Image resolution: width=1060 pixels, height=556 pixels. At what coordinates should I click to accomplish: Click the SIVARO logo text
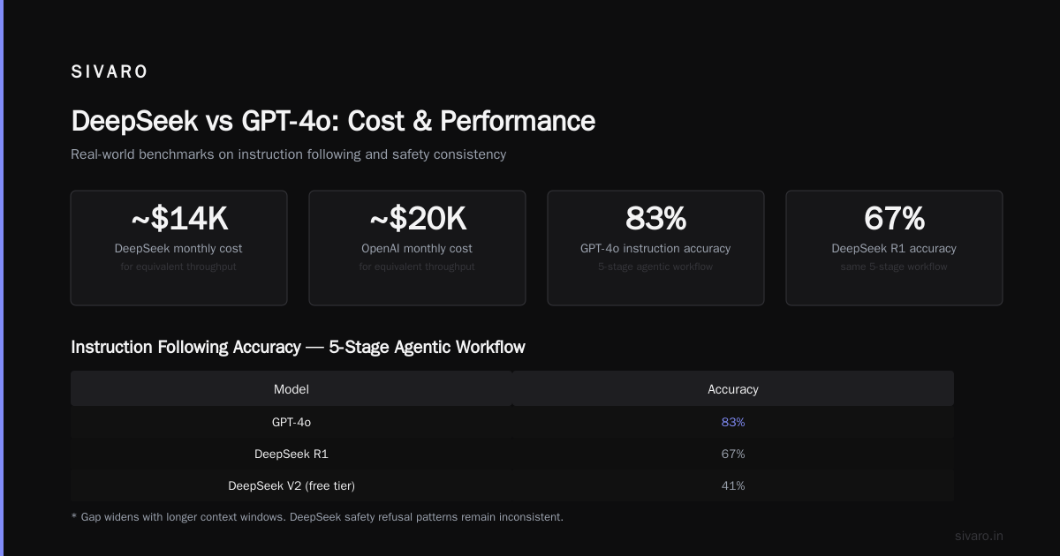(110, 72)
